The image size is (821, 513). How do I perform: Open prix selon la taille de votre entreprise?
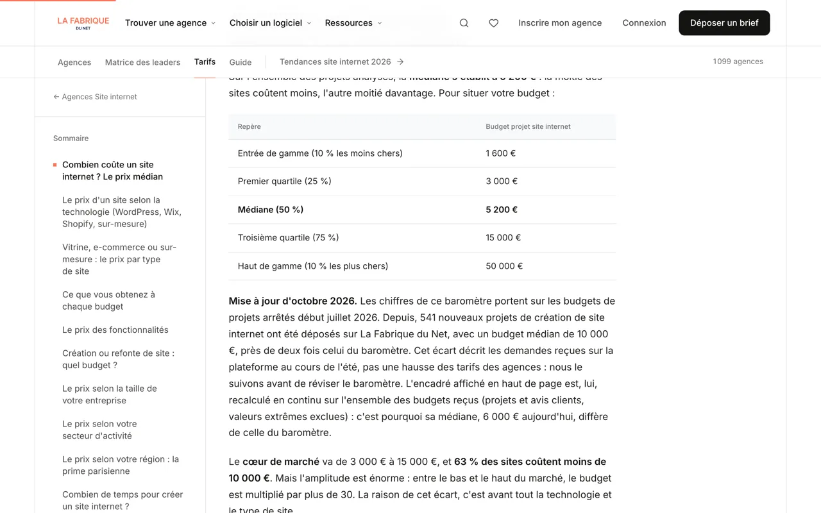pos(110,394)
